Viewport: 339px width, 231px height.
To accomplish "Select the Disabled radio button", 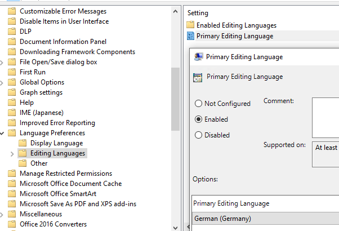I will point(198,135).
